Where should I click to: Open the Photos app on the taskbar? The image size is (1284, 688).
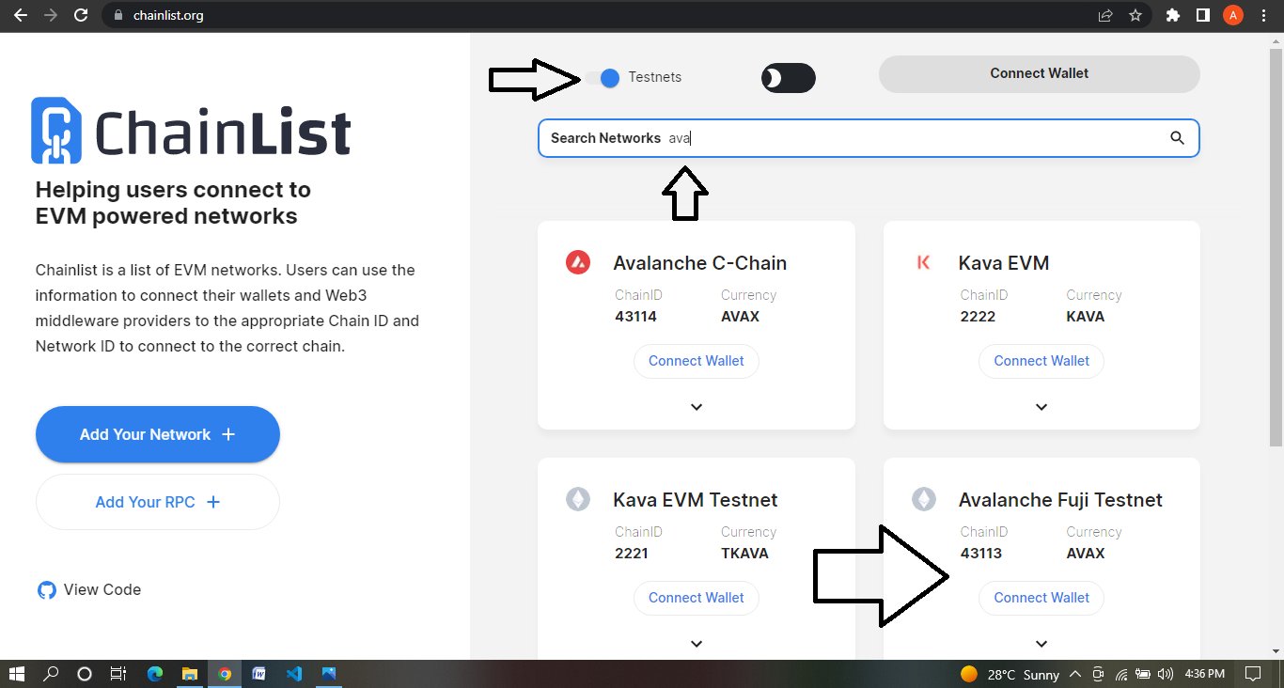click(329, 674)
